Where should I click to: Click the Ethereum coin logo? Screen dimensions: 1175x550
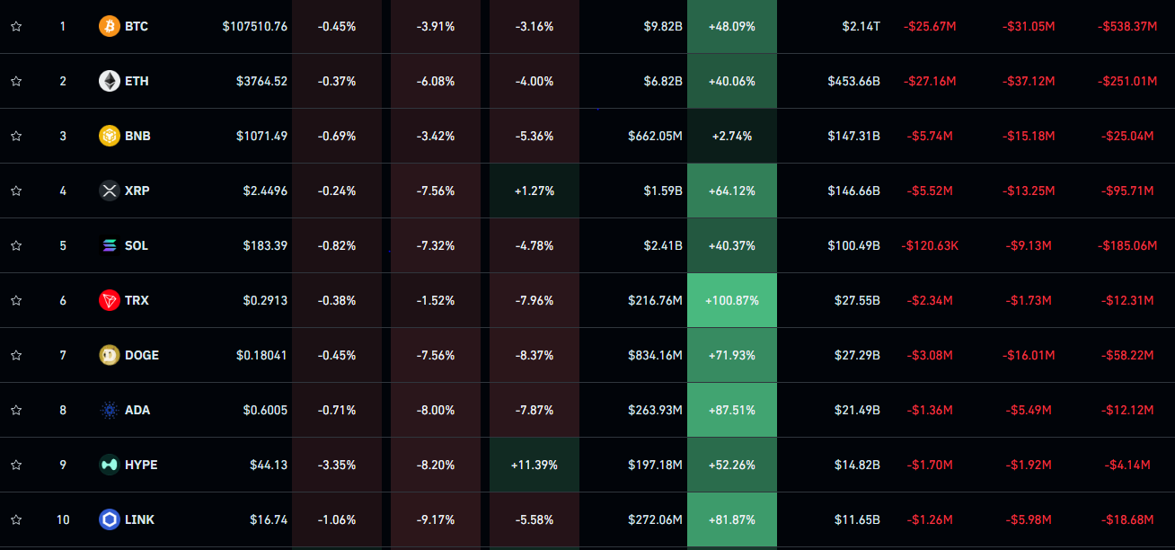pos(109,81)
